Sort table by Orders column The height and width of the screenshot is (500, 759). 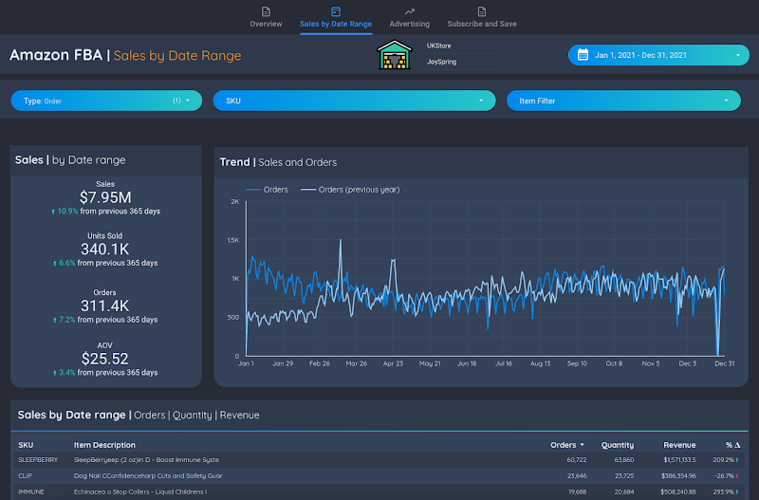563,445
